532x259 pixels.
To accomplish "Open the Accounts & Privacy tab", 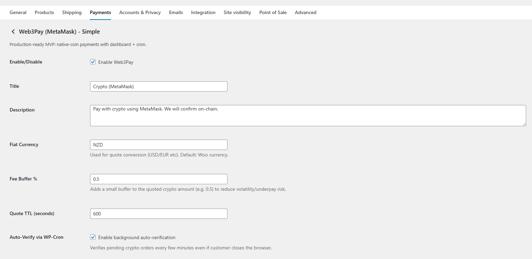I will click(140, 12).
